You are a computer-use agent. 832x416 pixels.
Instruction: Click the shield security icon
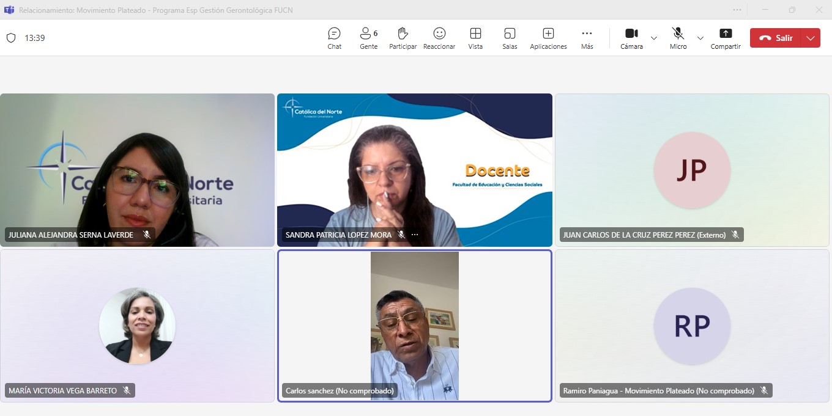tap(11, 38)
